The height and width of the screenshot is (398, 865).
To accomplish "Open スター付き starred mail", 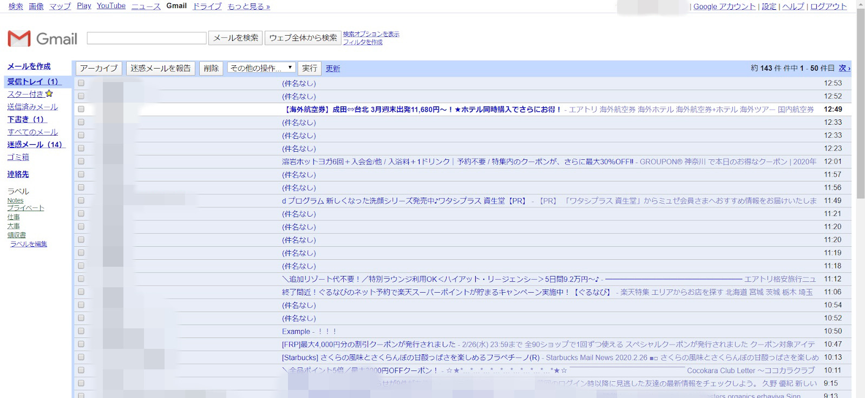I will pos(25,94).
